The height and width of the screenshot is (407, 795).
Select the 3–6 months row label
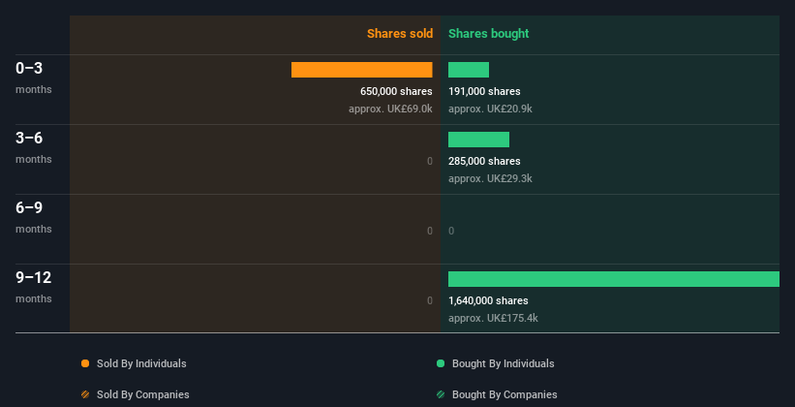[34, 147]
